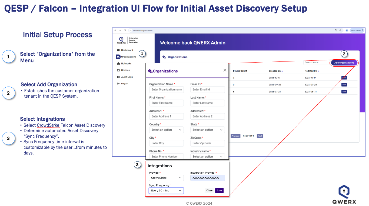The height and width of the screenshot is (206, 369).
Task: Click the Finish update button
Action: [x=357, y=30]
